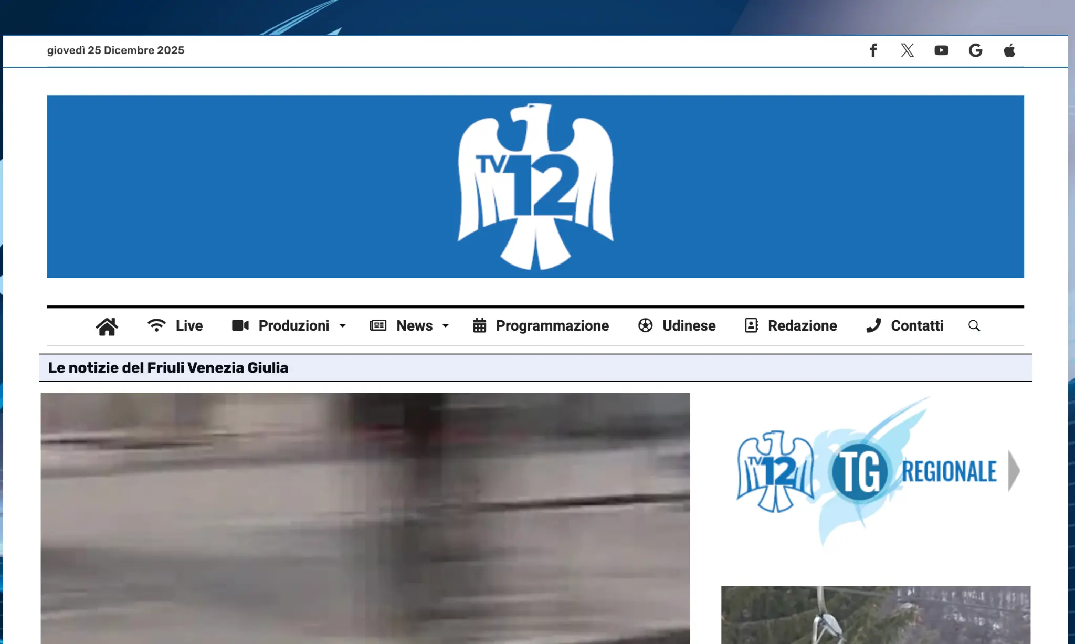Open search with magnifying glass icon
This screenshot has height=644, width=1075.
click(974, 326)
